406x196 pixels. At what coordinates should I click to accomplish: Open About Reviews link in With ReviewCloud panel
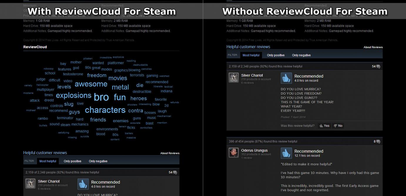(170, 153)
